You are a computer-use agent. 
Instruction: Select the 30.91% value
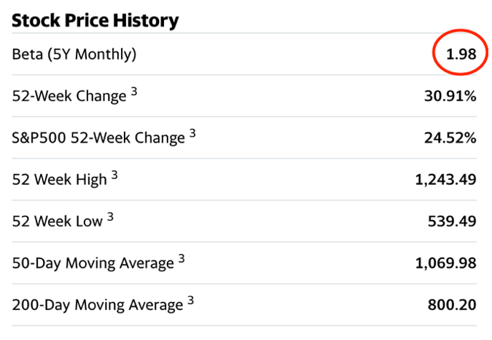pyautogui.click(x=450, y=96)
